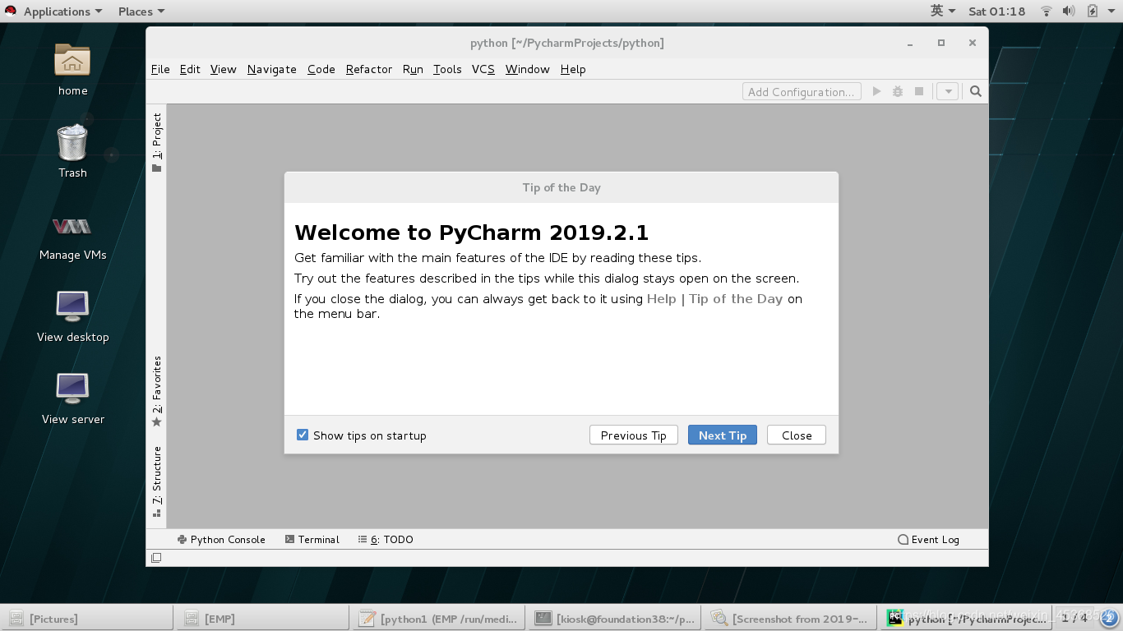The width and height of the screenshot is (1123, 631).
Task: Open the home folder desktop icon
Action: (72, 60)
